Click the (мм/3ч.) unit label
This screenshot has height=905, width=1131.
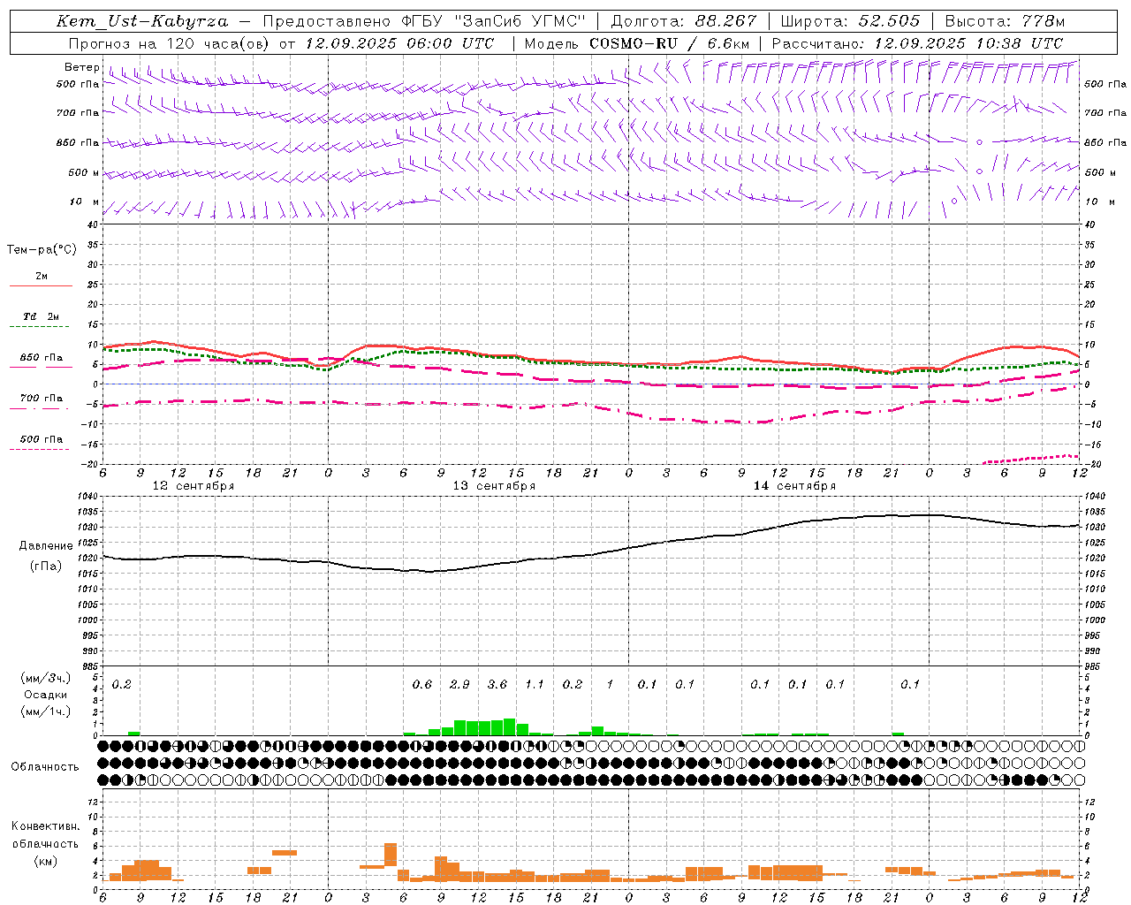pos(45,678)
